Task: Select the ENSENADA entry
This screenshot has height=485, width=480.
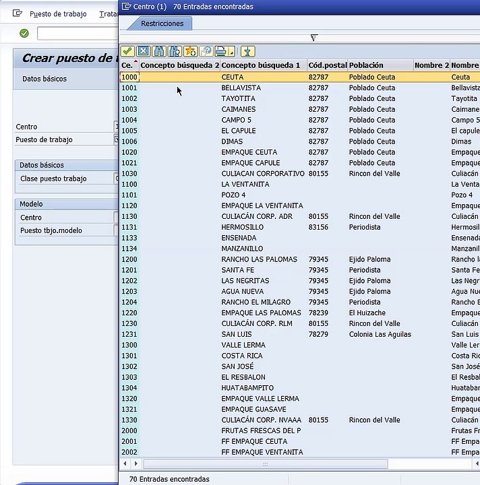Action: pos(239,238)
